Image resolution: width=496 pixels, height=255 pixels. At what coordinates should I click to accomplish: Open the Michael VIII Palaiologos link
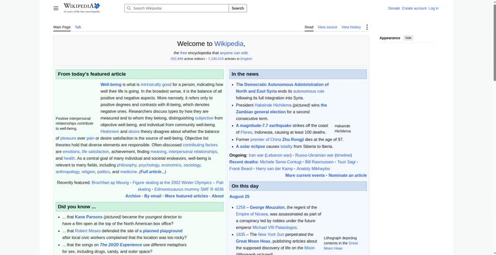tap(275, 228)
